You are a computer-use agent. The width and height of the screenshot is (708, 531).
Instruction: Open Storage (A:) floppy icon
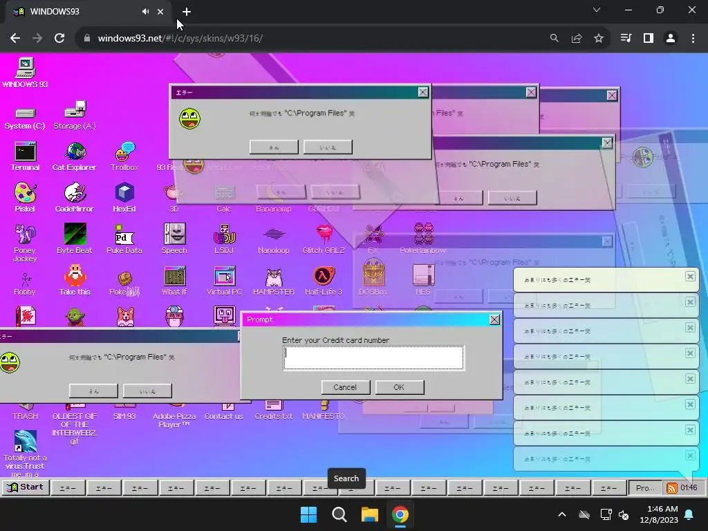tap(75, 115)
